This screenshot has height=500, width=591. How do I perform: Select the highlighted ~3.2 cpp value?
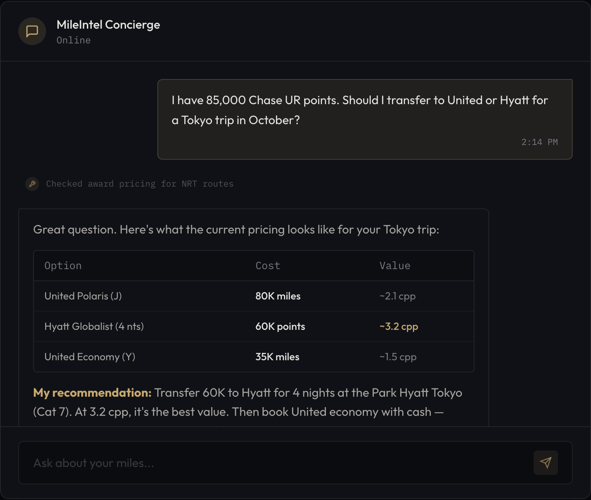(x=398, y=326)
